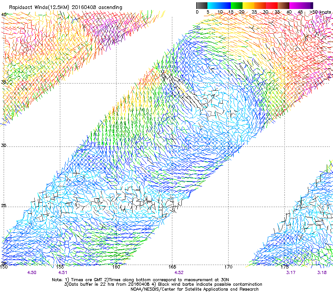The image size is (333, 292).
Task: Click the yellow 20-25 knots legend swatch
Action: (248, 5)
